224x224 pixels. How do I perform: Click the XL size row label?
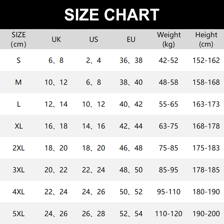[x=18, y=126]
